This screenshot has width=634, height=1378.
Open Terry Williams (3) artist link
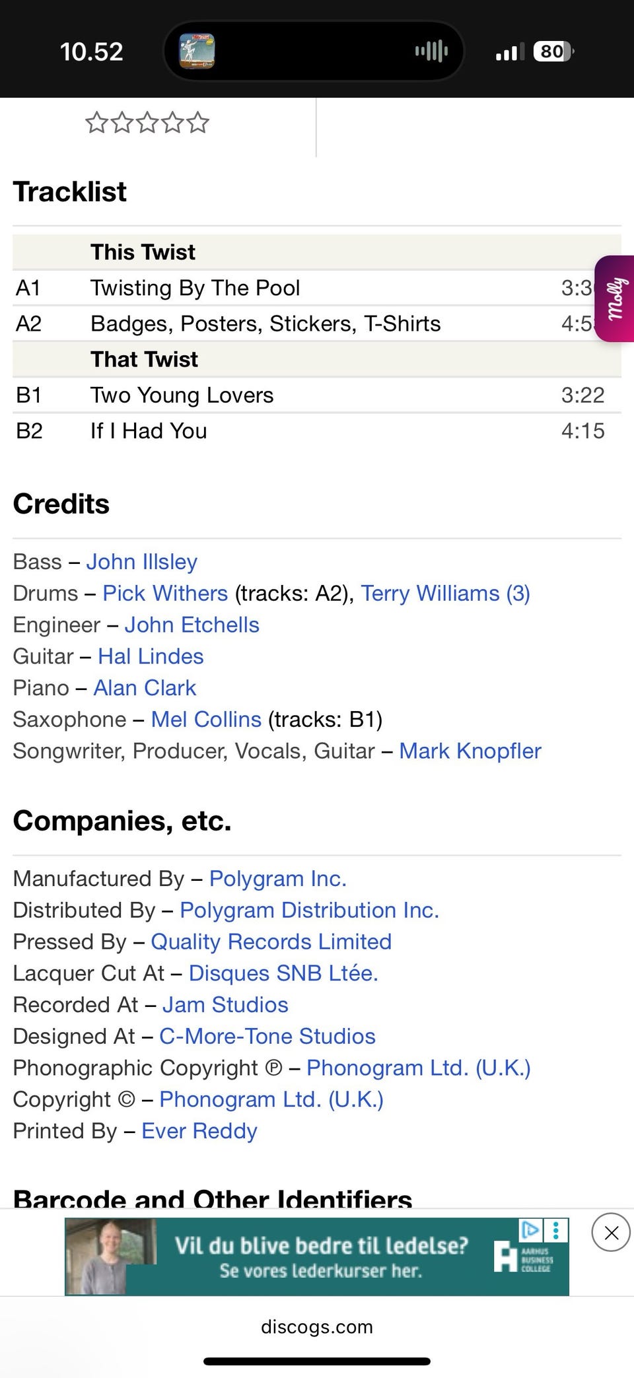(445, 594)
